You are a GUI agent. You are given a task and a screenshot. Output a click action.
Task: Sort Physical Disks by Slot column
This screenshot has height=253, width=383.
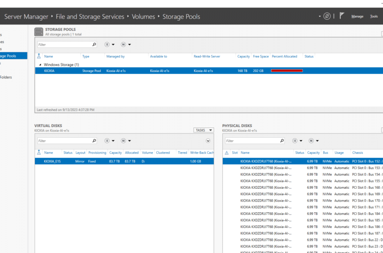235,152
